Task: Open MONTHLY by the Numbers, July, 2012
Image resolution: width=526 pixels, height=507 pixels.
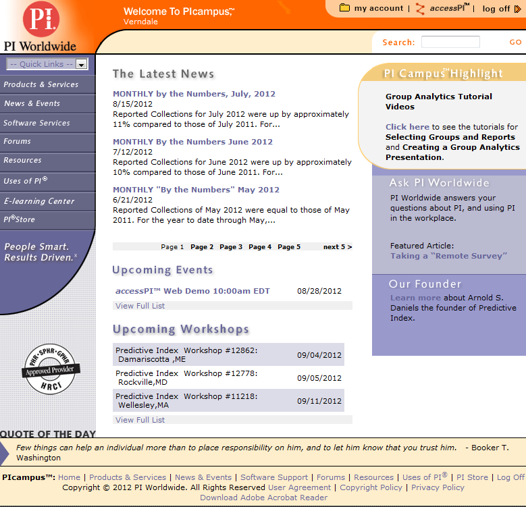Action: [194, 94]
